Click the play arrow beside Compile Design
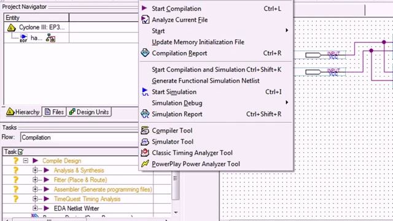This screenshot has width=393, height=221. click(36, 161)
